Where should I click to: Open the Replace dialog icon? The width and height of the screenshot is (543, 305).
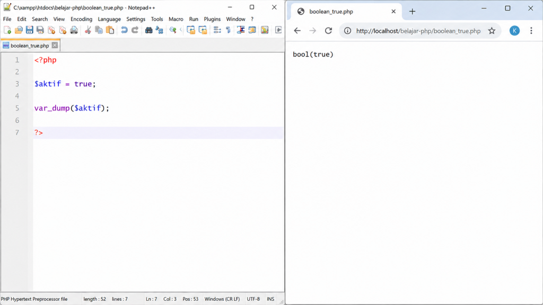160,30
